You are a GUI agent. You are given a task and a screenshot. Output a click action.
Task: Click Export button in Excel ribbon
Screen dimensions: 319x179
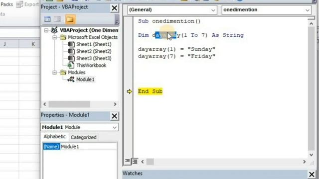27,4
